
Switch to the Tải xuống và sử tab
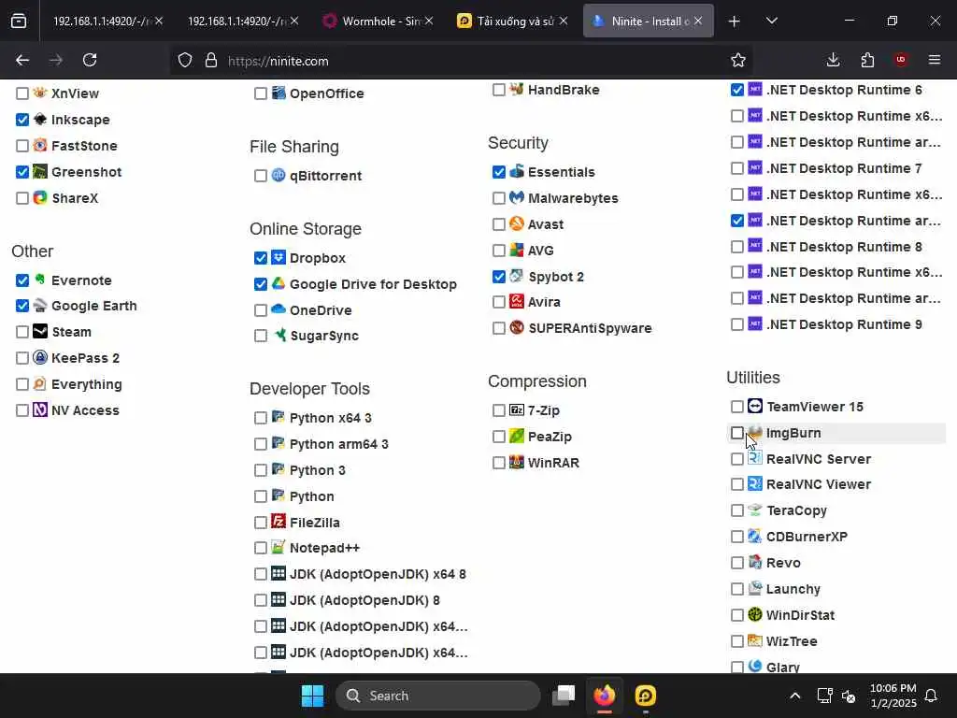coord(513,21)
